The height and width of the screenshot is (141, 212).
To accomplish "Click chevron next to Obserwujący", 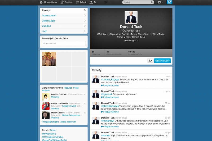I will (85, 21).
